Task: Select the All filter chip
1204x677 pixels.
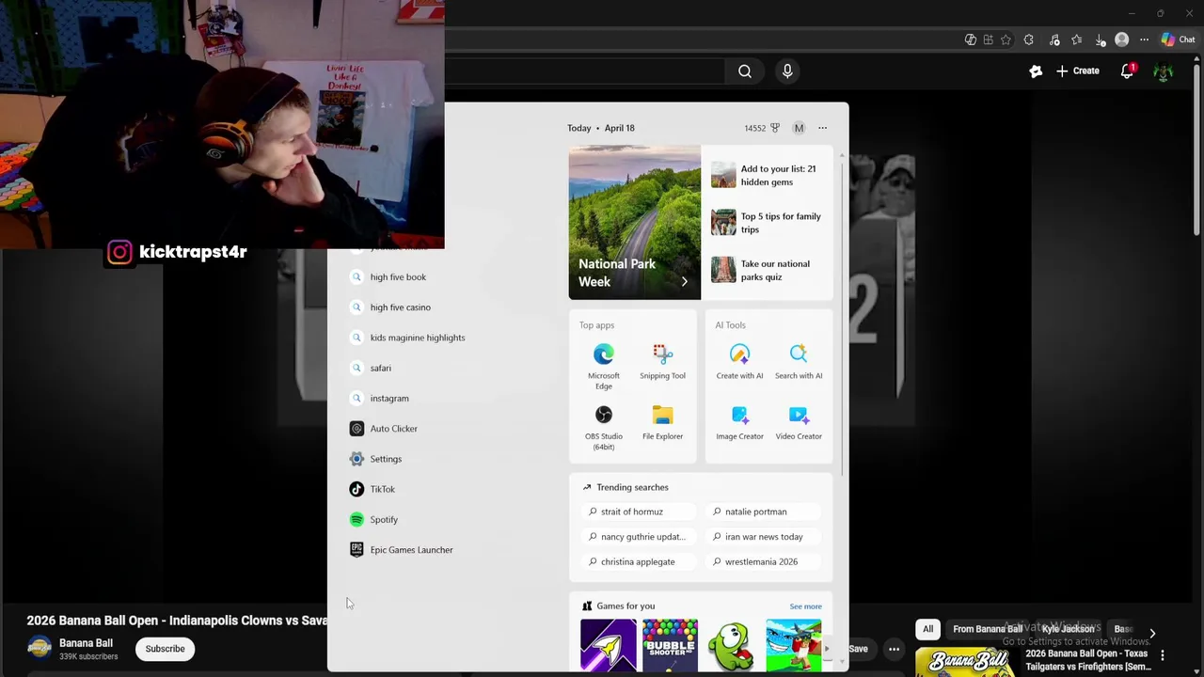Action: 927,629
